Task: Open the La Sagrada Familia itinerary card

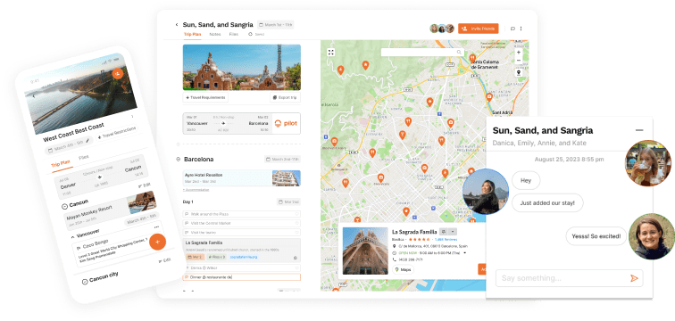Action: 242,251
